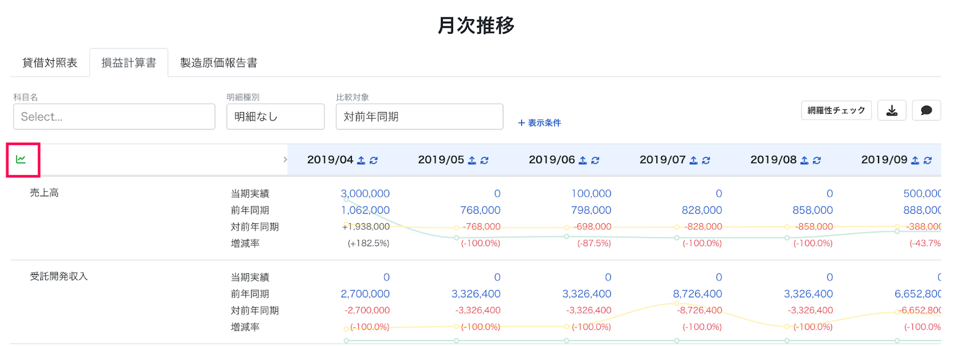This screenshot has width=964, height=346.
Task: Select the 損益計算書 tab
Action: click(x=129, y=63)
